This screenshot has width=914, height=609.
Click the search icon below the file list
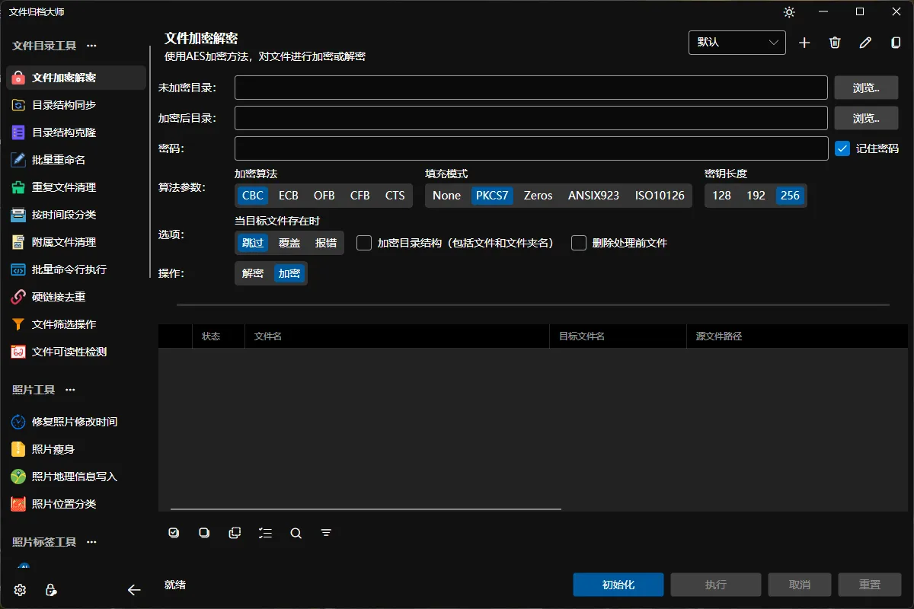point(296,533)
